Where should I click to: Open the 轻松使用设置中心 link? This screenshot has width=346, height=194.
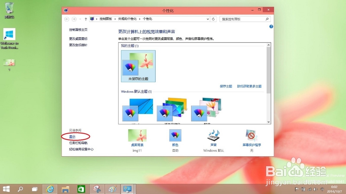[x=81, y=149]
